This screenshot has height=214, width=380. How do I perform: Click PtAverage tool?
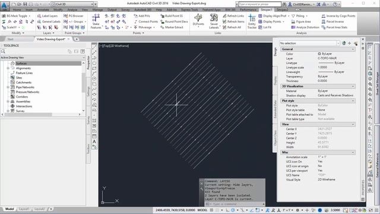(145, 27)
